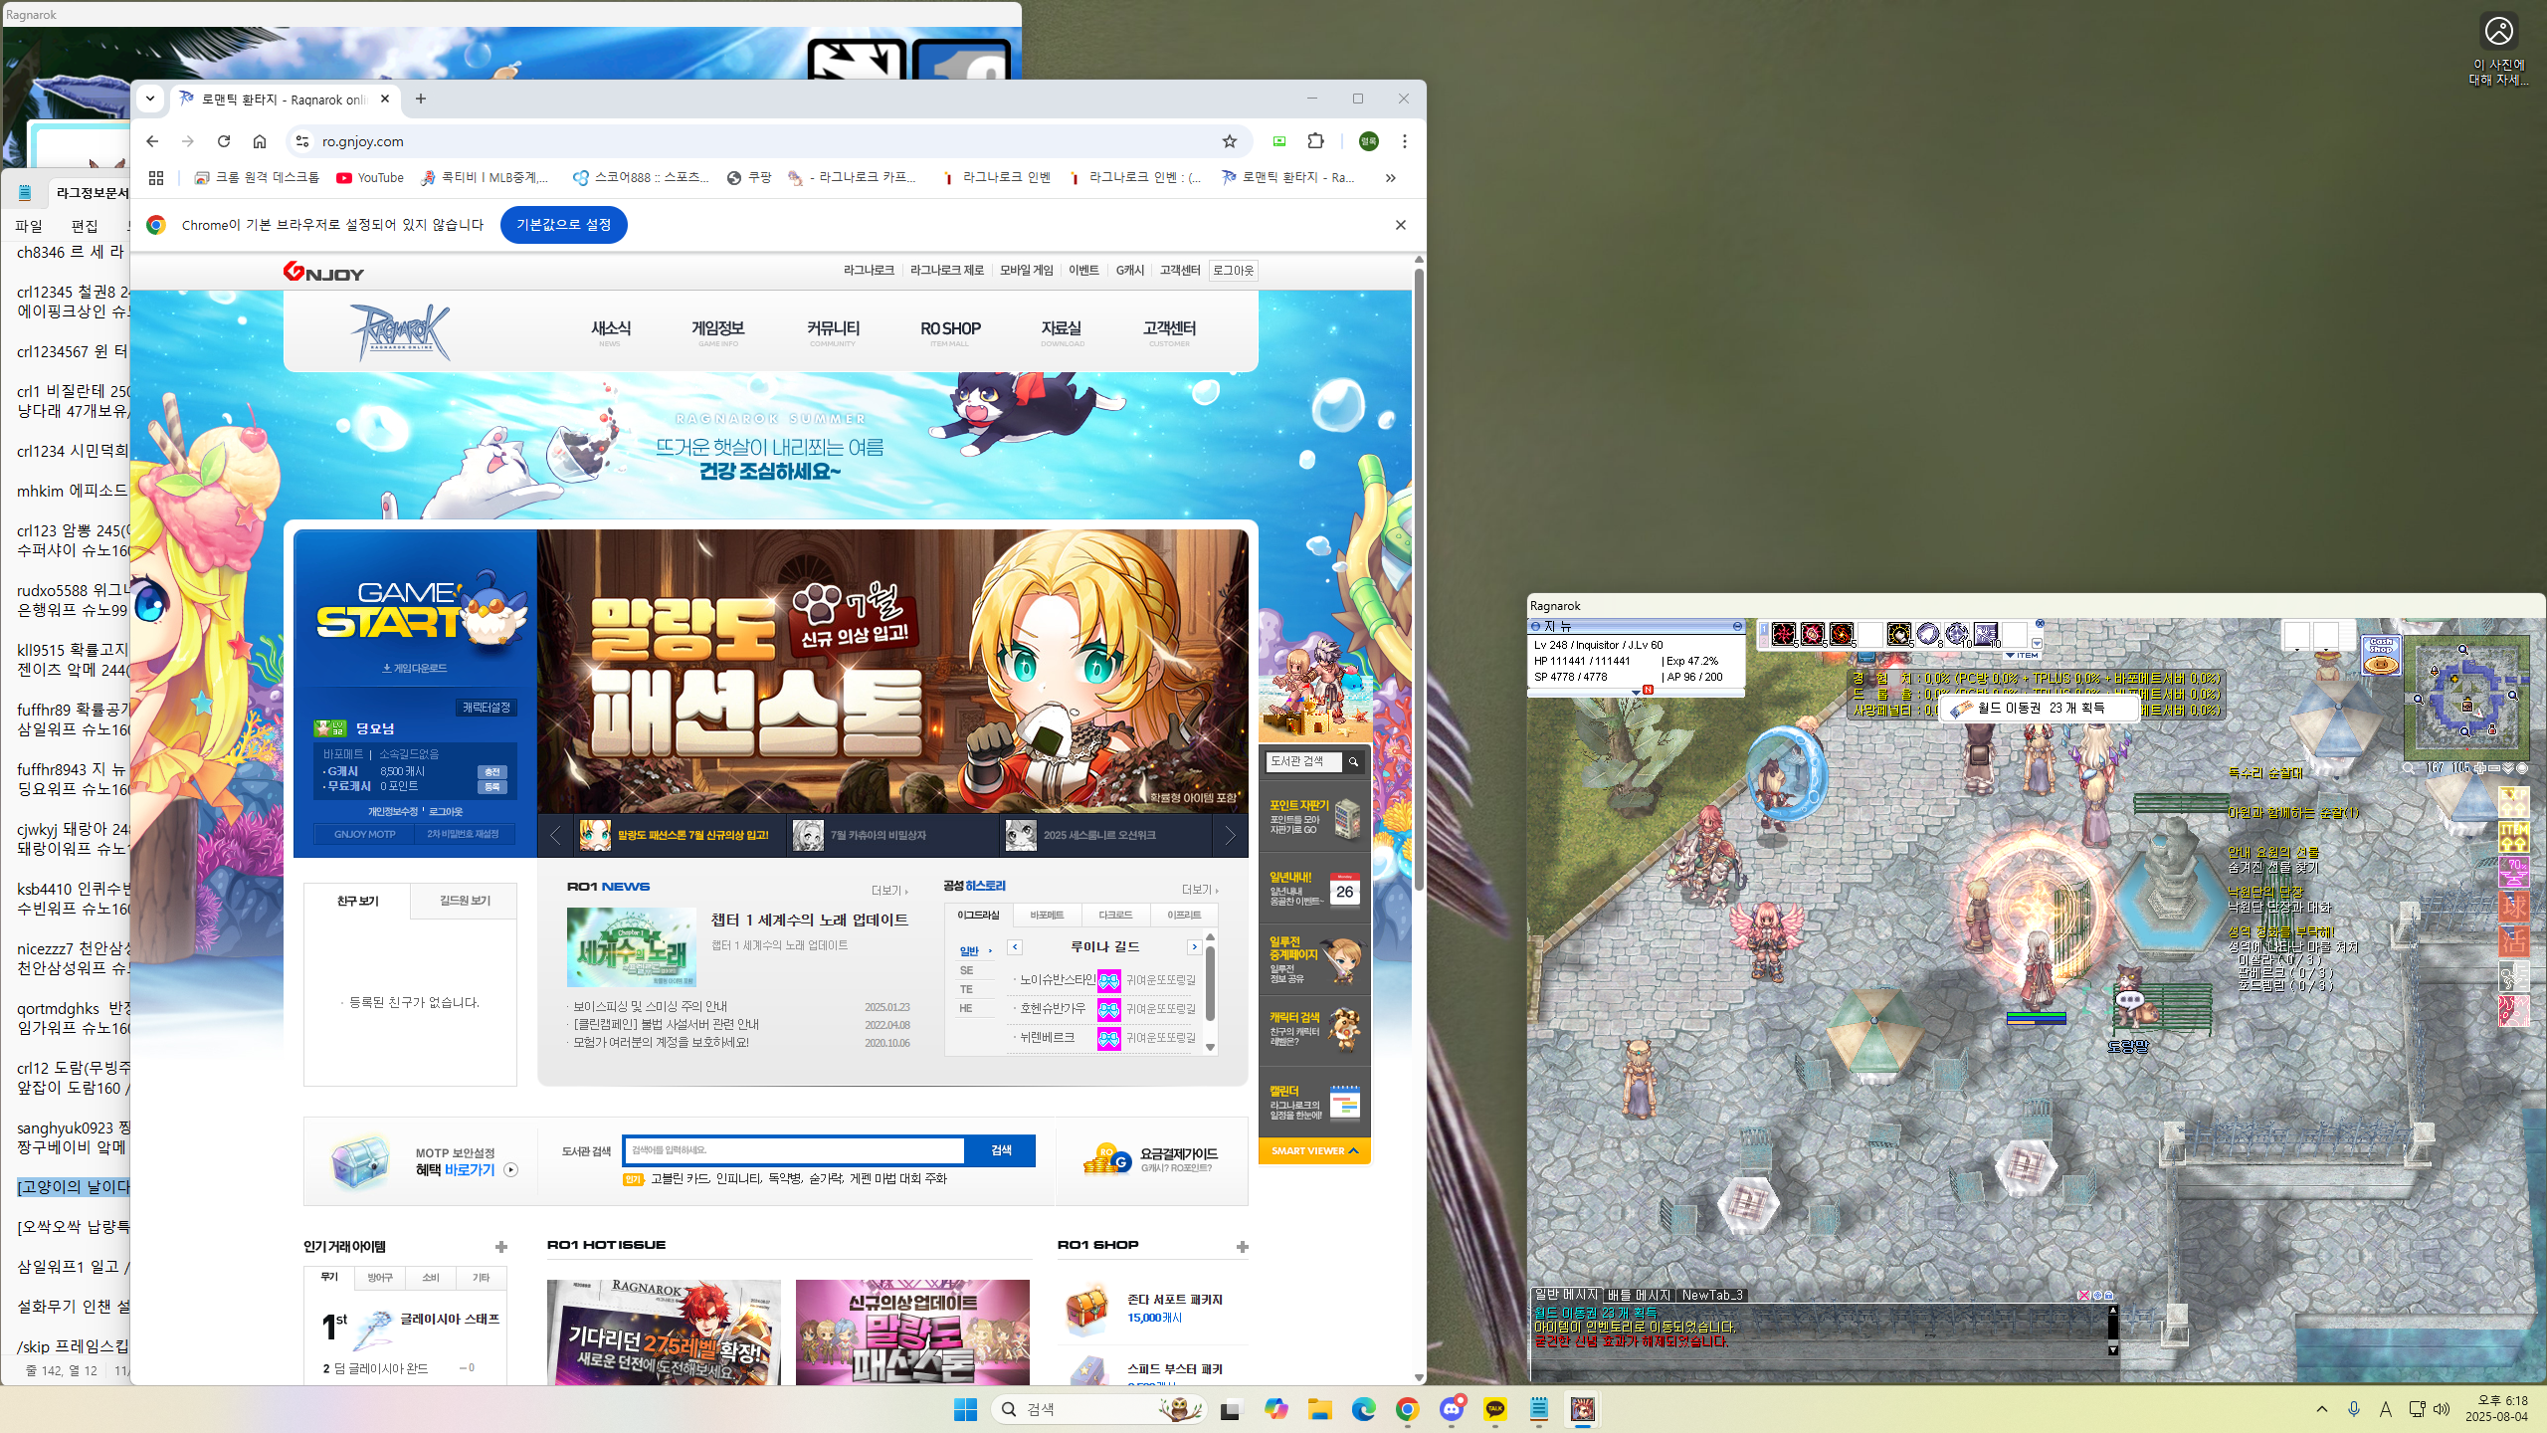This screenshot has height=1433, width=2547.
Task: Switch to the 길드원 보기 tab
Action: pyautogui.click(x=465, y=901)
